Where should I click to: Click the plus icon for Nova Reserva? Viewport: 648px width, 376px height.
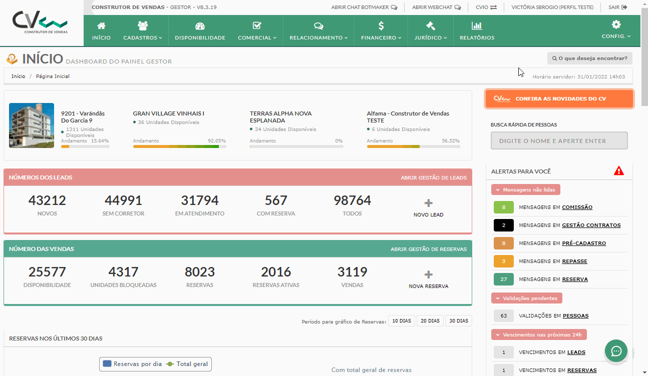tap(429, 274)
